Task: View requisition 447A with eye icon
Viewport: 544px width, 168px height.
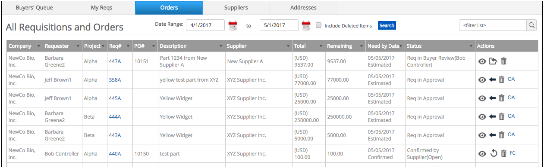Action: pos(482,61)
